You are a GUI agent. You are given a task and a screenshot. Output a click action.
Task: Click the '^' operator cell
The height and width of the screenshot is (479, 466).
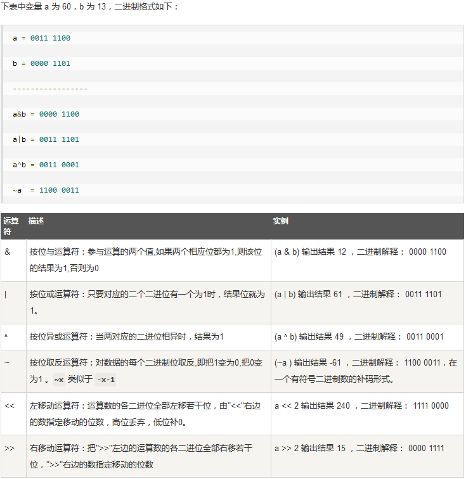13,337
